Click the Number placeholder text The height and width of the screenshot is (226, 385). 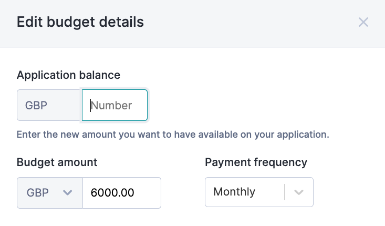(112, 106)
